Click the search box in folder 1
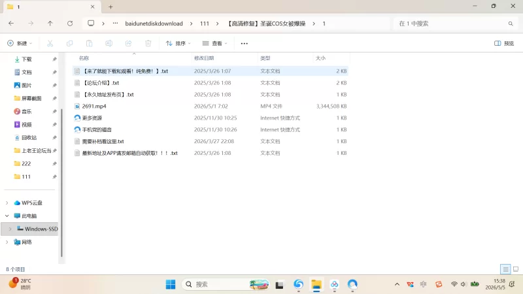Screen dimensions: 523x294 click(455, 24)
